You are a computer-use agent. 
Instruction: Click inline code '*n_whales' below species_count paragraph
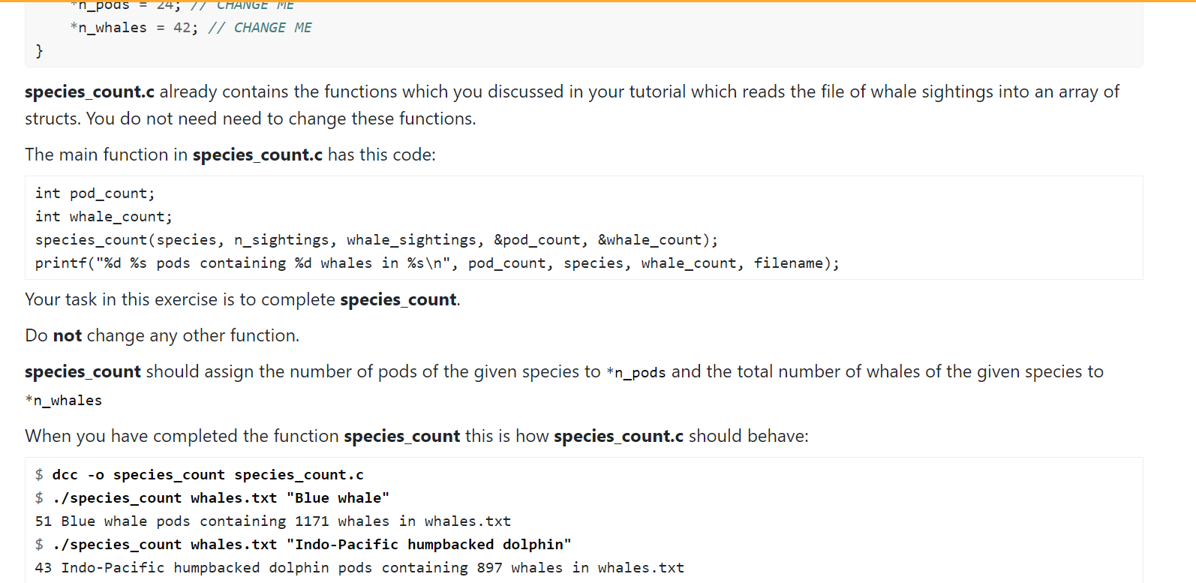pyautogui.click(x=64, y=401)
